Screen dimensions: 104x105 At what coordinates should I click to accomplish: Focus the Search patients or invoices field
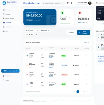tap(53, 3)
